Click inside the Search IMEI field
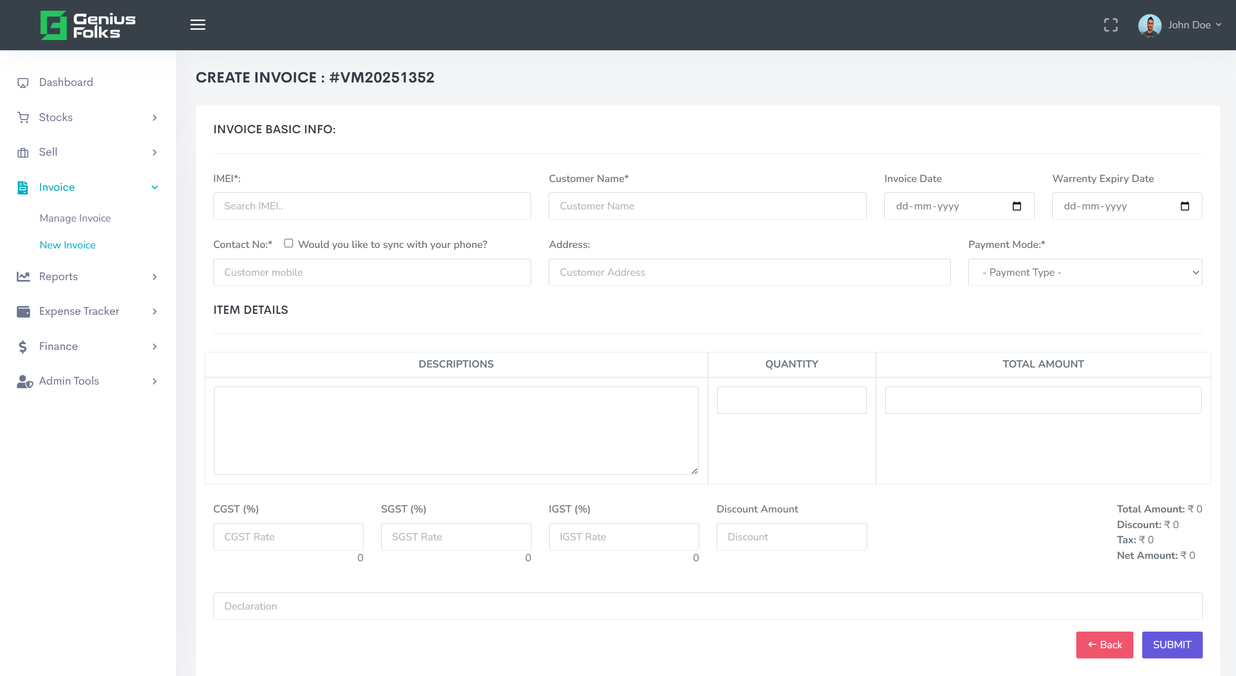This screenshot has width=1236, height=676. (371, 205)
